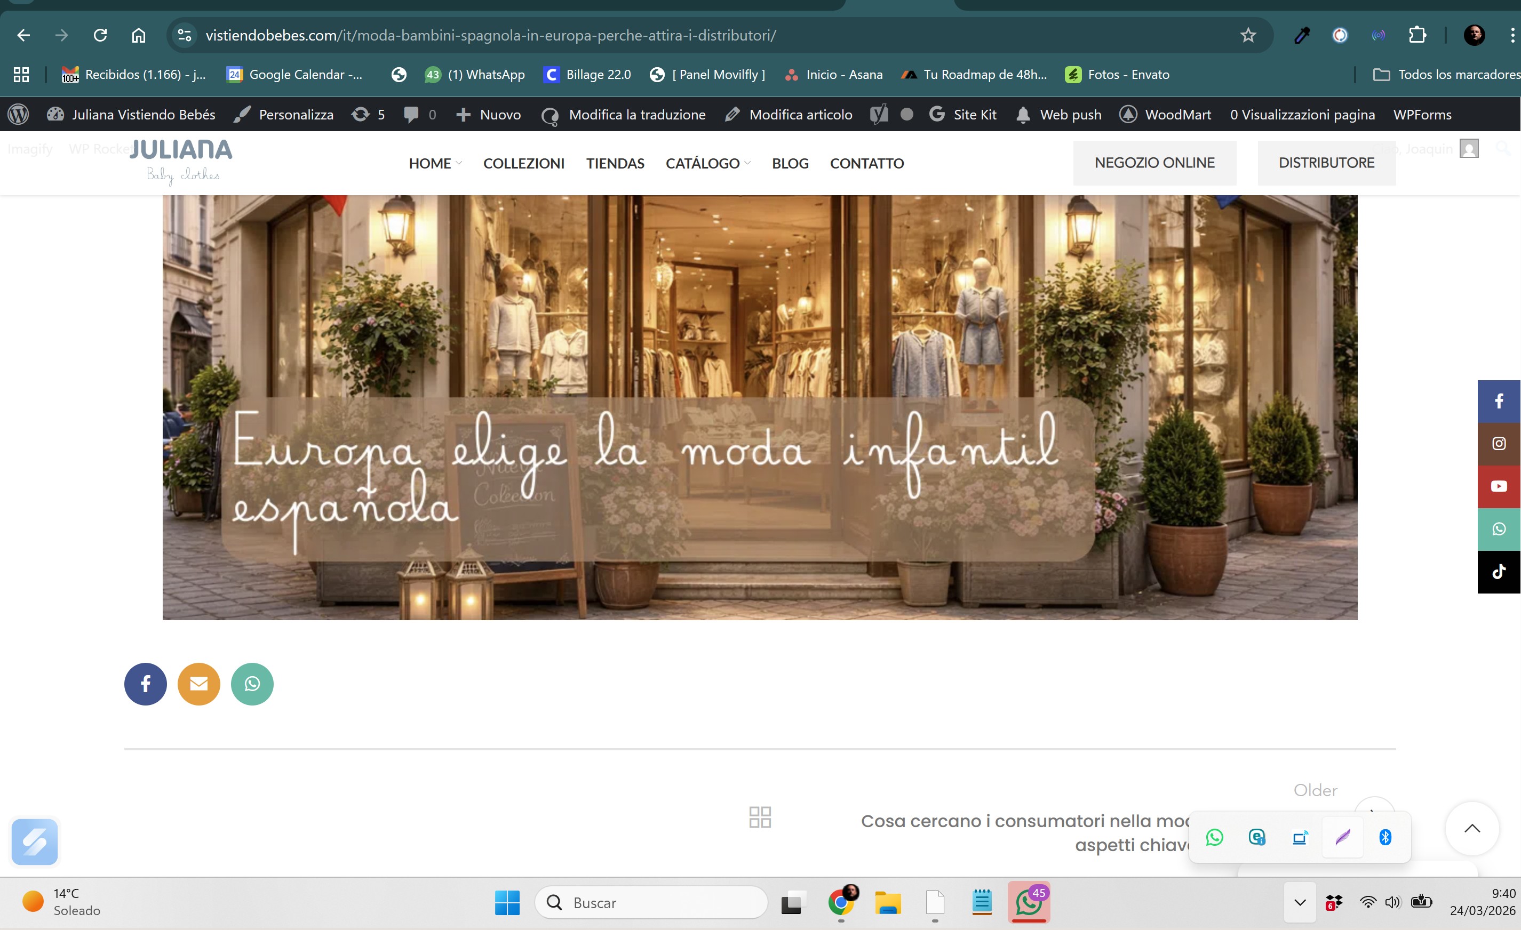Share article via Facebook round button
Viewport: 1521px width, 930px height.
[x=145, y=684]
